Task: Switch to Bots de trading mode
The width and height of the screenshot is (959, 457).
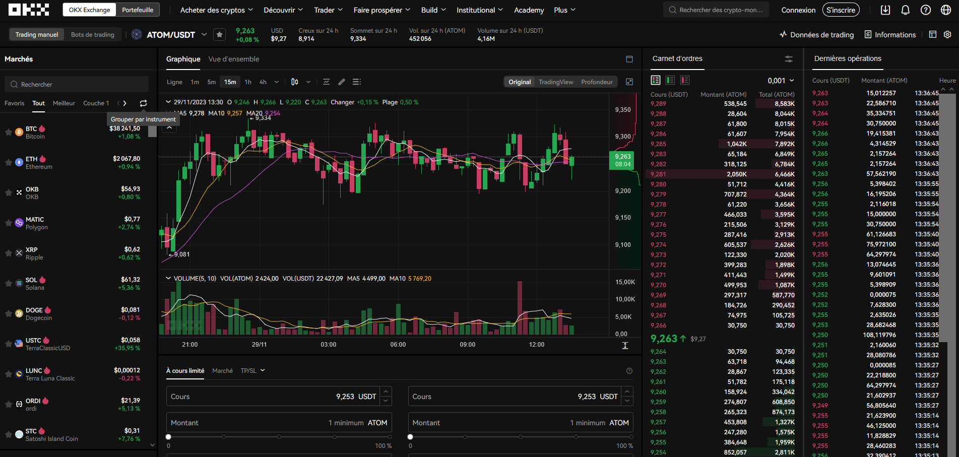Action: tap(93, 34)
